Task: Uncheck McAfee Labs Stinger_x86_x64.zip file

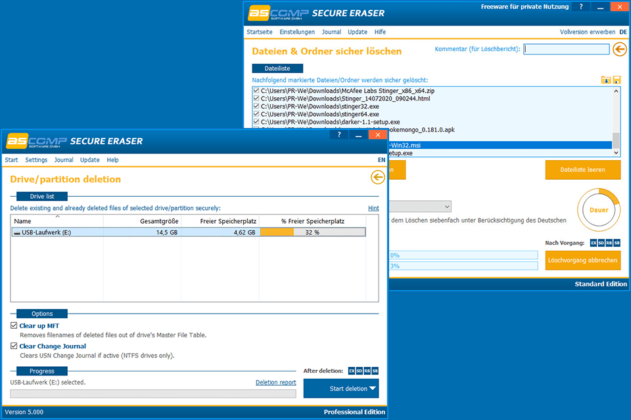Action: coord(256,91)
